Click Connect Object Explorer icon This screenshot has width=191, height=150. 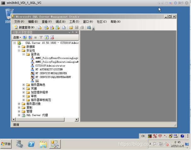[25, 37]
